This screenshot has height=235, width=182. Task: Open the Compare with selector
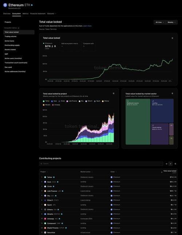[88, 45]
